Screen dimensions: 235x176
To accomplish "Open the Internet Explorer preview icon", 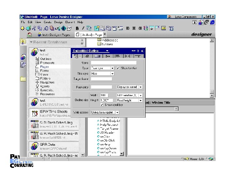I will [212, 22].
